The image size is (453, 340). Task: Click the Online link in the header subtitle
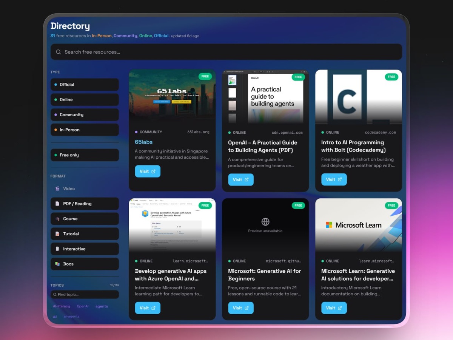tap(146, 36)
